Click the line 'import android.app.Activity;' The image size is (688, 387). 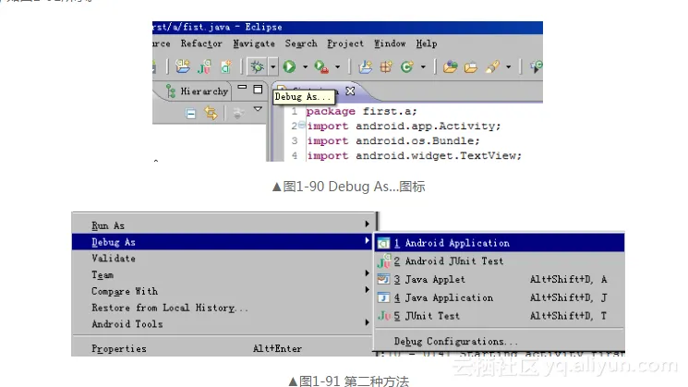point(404,126)
